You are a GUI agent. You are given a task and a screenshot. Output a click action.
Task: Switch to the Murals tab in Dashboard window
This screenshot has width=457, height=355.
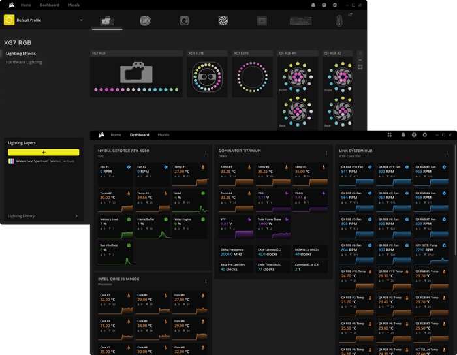coord(163,135)
